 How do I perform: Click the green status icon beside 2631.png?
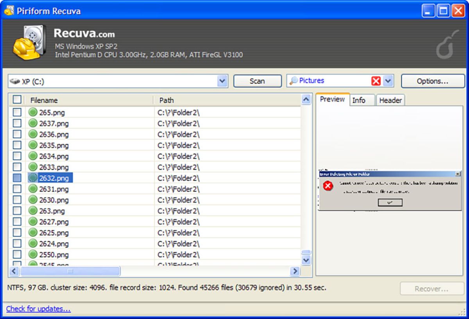pyautogui.click(x=33, y=189)
